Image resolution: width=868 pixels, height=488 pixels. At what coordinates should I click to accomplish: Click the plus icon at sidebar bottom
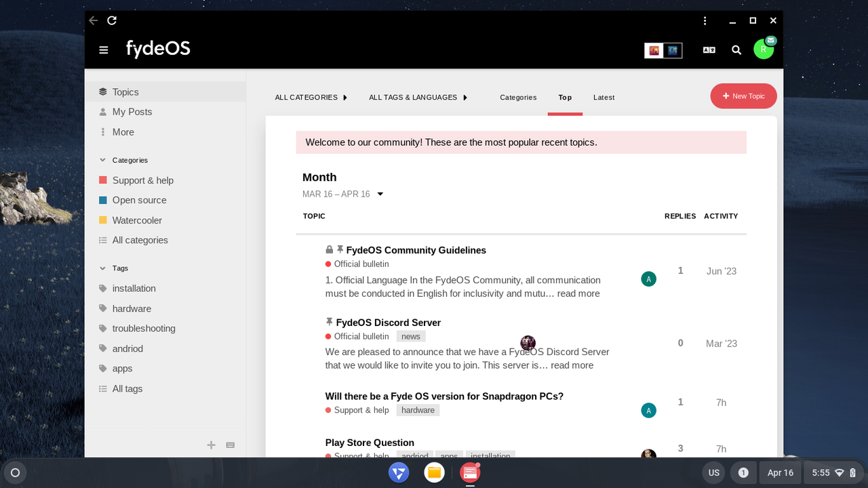[x=212, y=445]
